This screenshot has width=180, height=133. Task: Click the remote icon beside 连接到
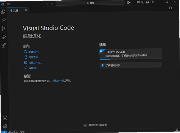26,68
